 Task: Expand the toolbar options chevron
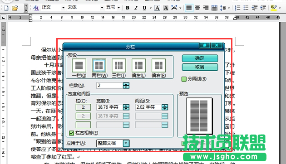point(26,8)
